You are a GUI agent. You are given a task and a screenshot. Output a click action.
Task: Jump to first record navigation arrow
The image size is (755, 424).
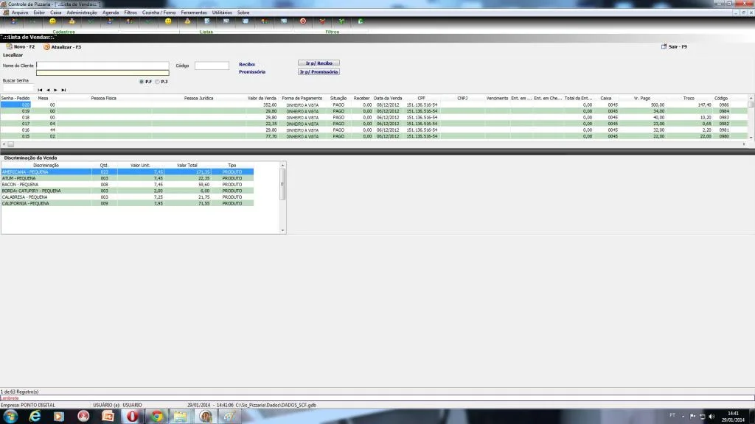point(40,90)
